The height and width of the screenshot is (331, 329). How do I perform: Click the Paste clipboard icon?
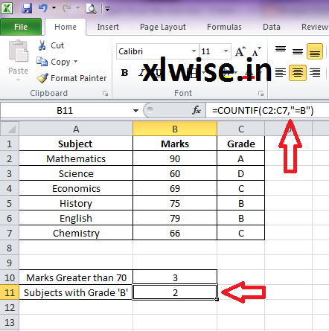[19, 51]
